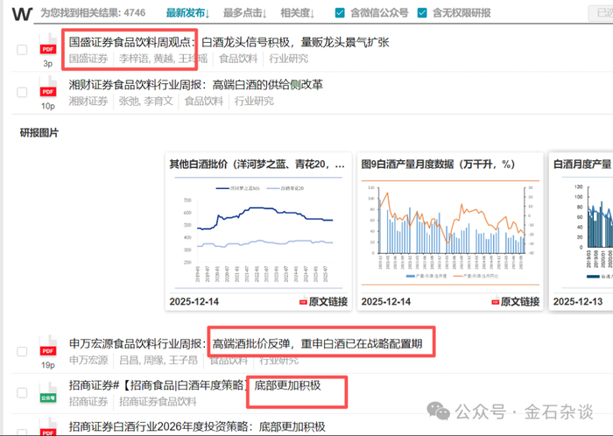Sort results by 最新发布
The height and width of the screenshot is (436, 613).
(187, 13)
